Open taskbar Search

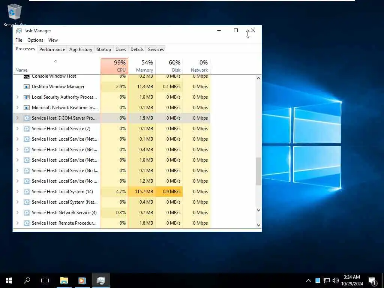(27, 280)
